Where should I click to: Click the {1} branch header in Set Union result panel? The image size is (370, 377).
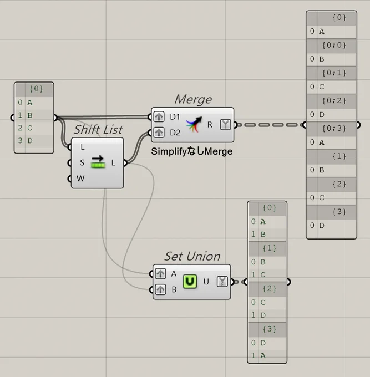[267, 248]
